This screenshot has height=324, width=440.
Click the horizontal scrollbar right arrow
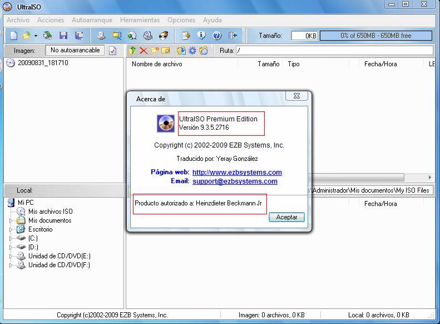pyautogui.click(x=429, y=178)
